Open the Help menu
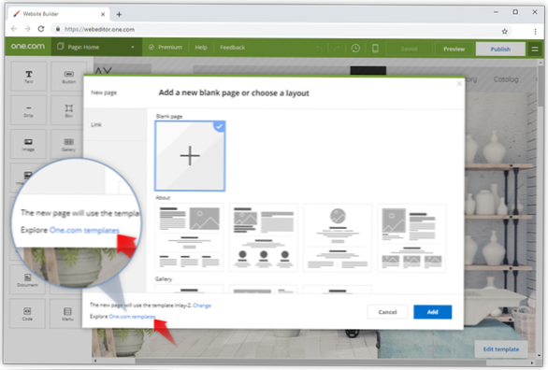Screen dimensions: 548x370 201,47
